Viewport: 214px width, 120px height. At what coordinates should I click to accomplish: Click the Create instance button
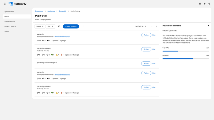tap(71, 26)
